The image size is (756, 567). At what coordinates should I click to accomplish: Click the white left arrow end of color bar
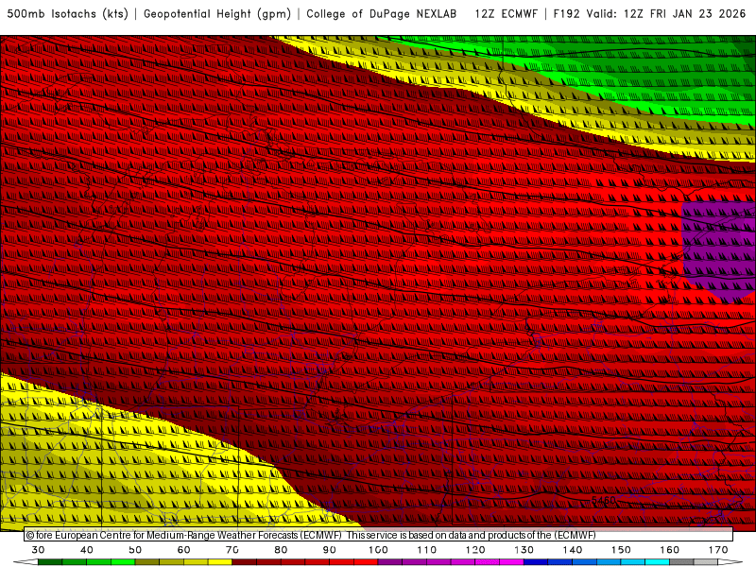(26, 562)
